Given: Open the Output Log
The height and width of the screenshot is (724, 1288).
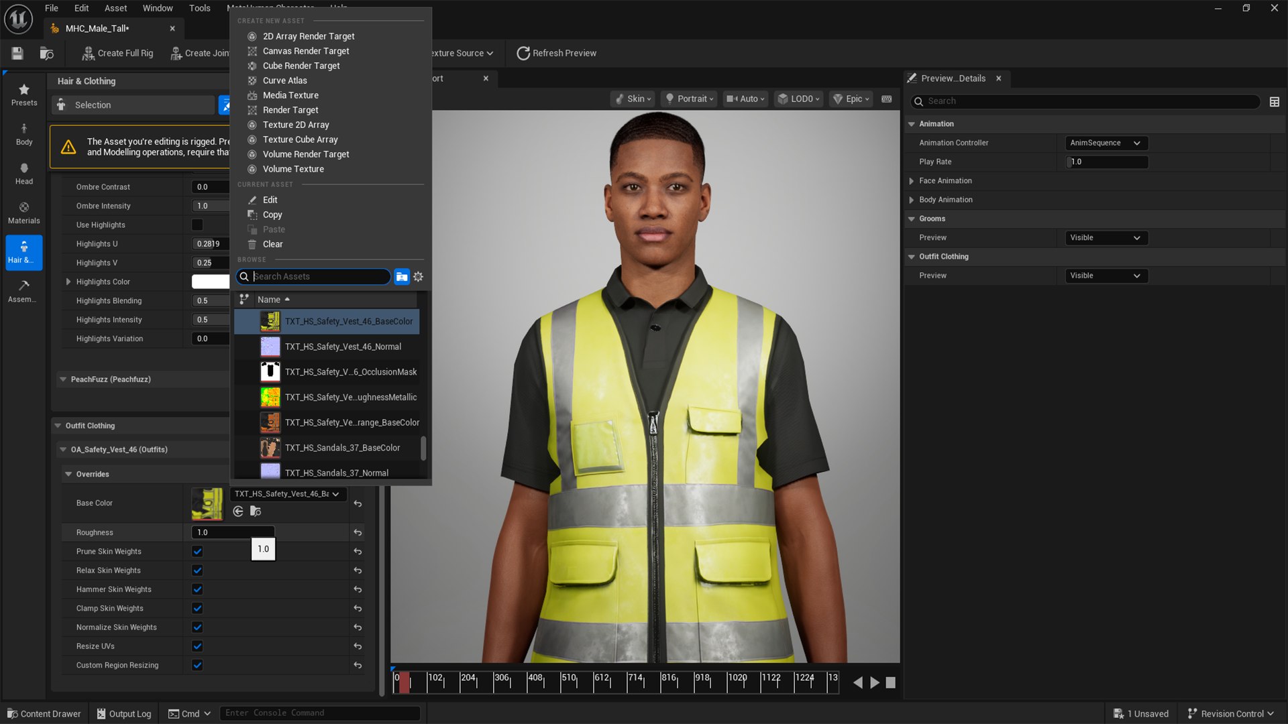Looking at the screenshot, I should pyautogui.click(x=123, y=713).
